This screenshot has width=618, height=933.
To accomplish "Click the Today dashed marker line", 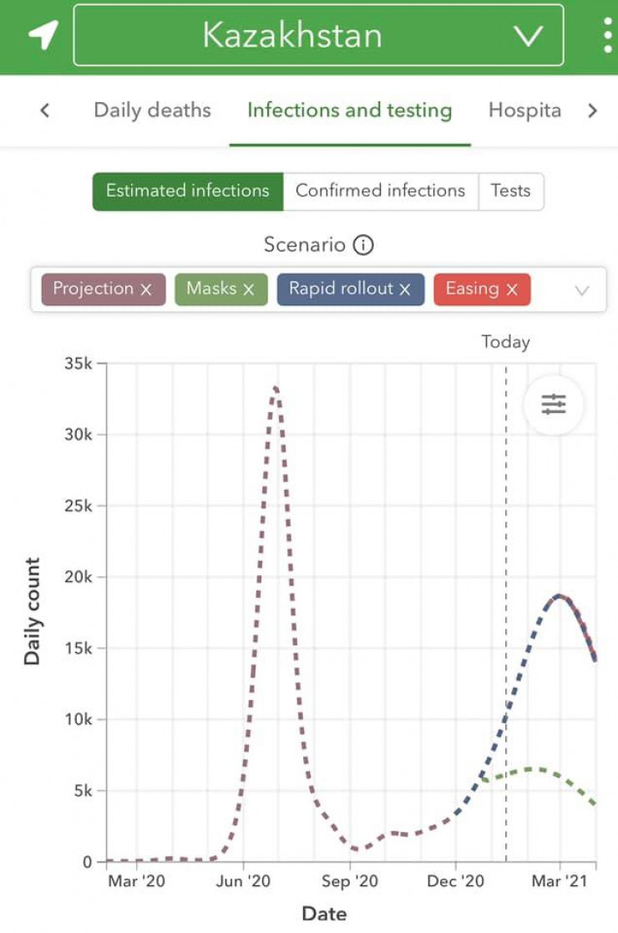I will pos(505,585).
